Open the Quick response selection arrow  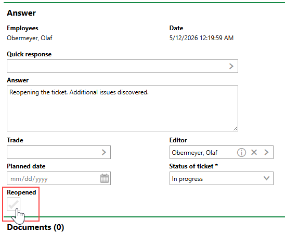231,66
